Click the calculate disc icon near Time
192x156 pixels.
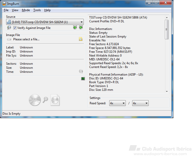tap(81, 71)
